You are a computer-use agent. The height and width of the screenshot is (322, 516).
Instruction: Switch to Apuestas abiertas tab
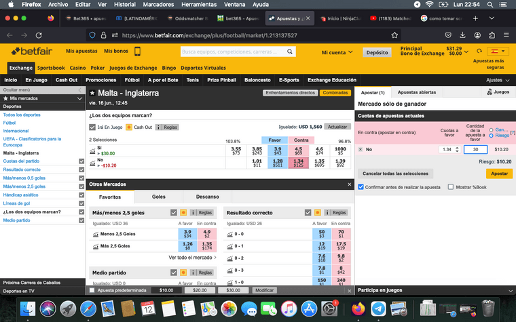(417, 92)
